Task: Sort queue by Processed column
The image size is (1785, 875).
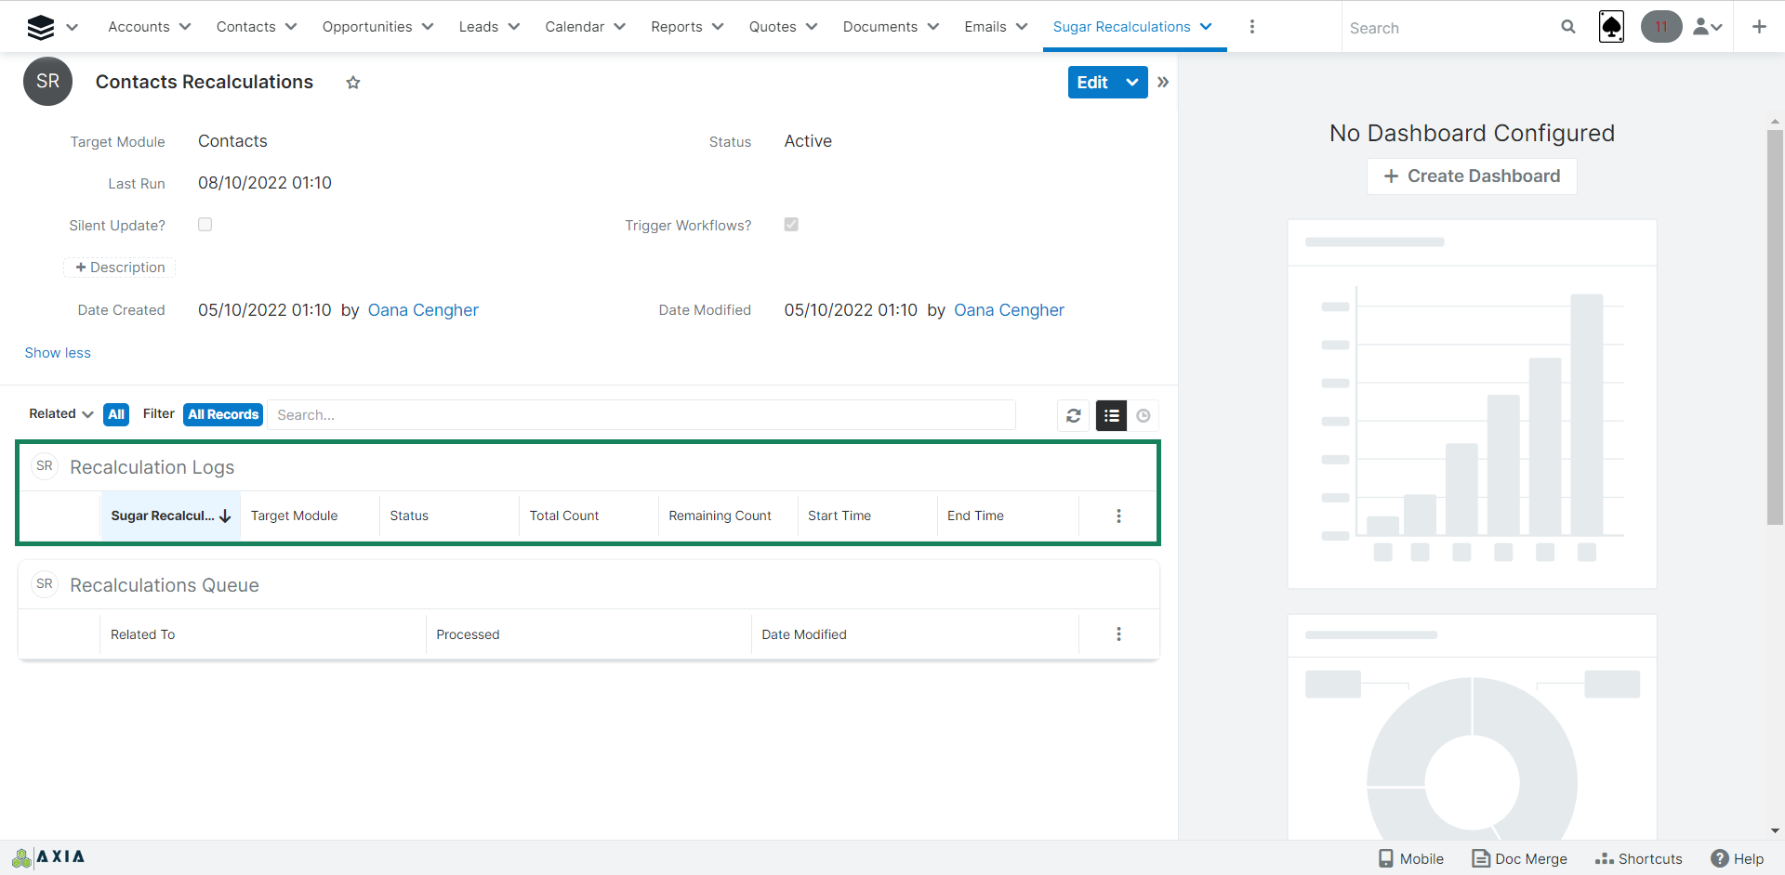Action: [x=468, y=634]
